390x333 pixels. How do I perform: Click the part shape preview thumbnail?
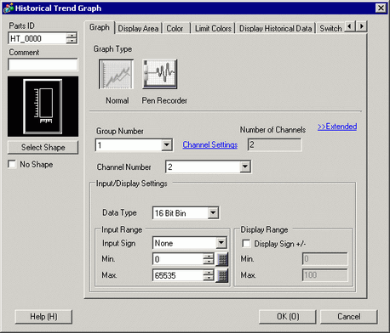[43, 106]
